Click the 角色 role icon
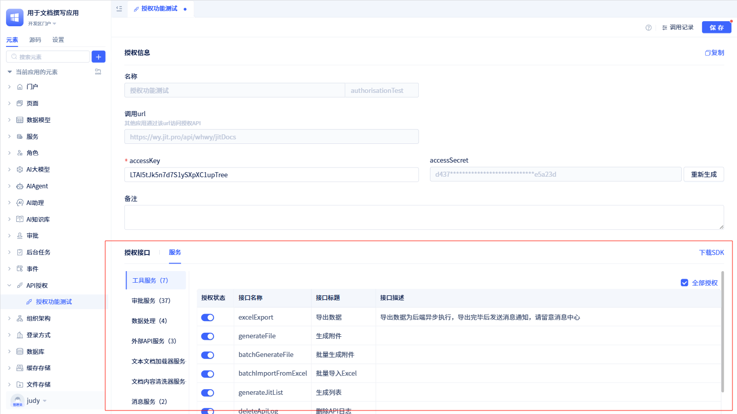Image resolution: width=737 pixels, height=414 pixels. click(20, 152)
